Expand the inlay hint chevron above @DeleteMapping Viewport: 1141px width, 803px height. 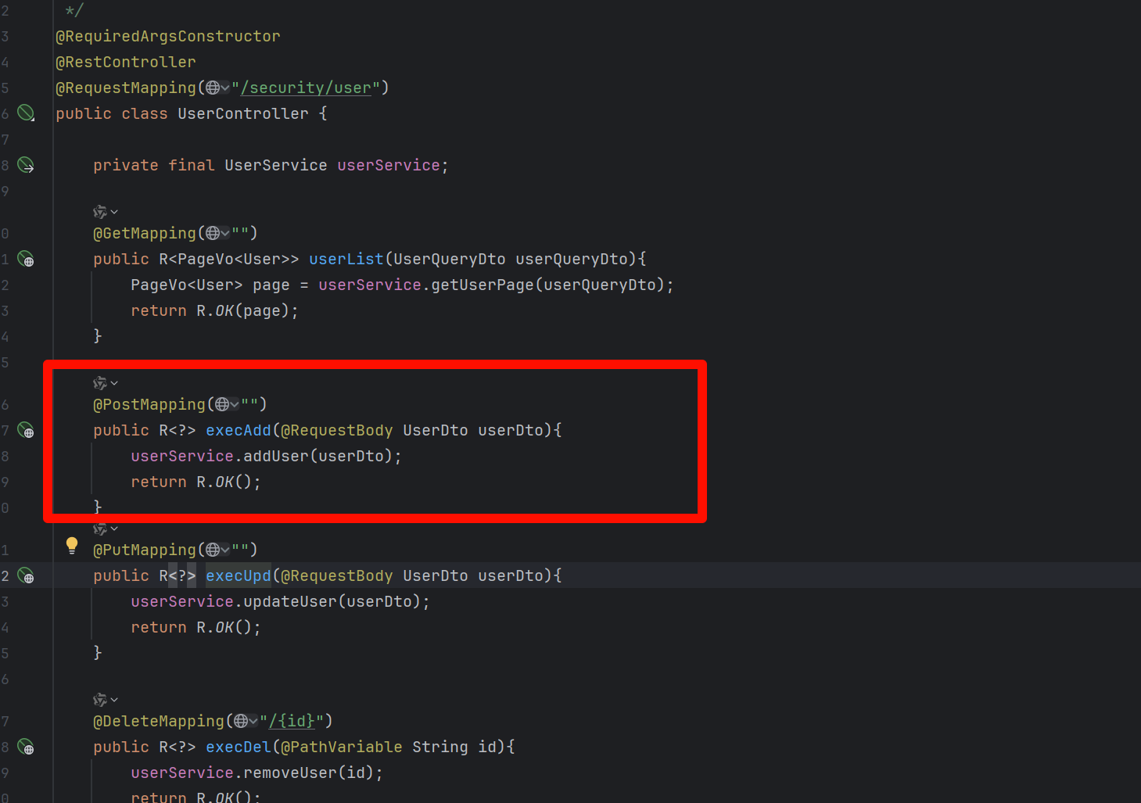pyautogui.click(x=114, y=700)
